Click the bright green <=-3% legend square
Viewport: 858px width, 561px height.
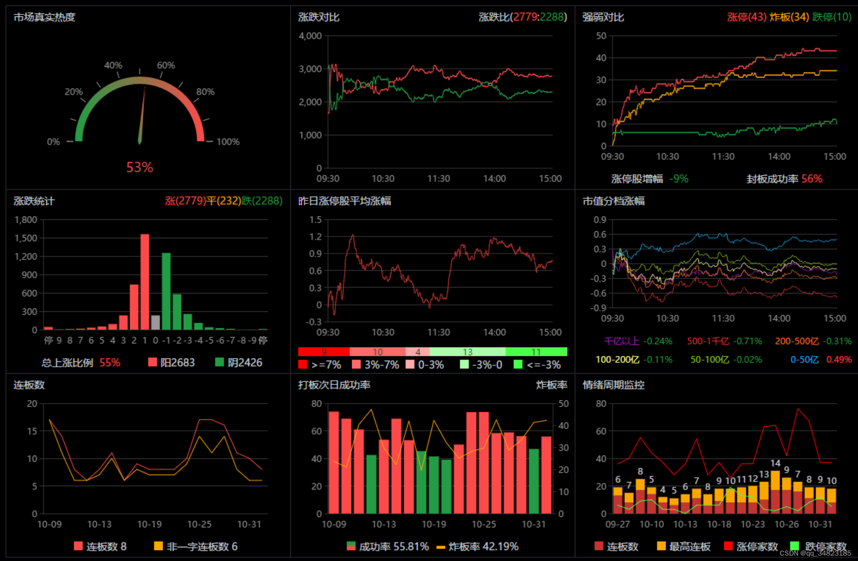pyautogui.click(x=518, y=364)
